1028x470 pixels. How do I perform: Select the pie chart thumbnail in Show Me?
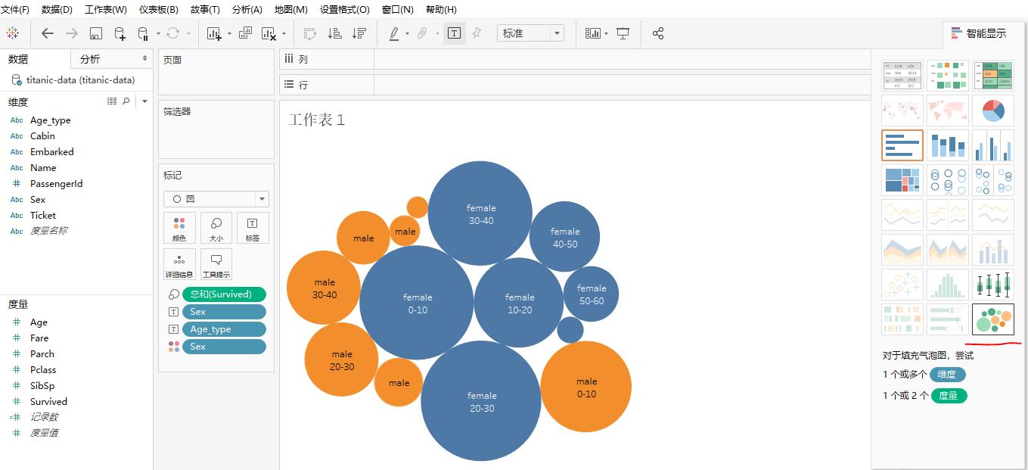993,111
